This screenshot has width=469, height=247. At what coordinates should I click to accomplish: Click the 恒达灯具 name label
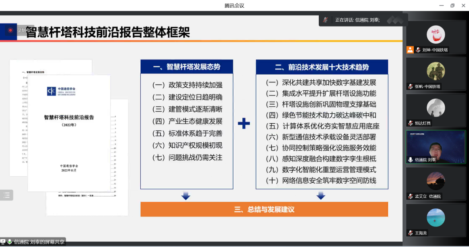click(423, 123)
